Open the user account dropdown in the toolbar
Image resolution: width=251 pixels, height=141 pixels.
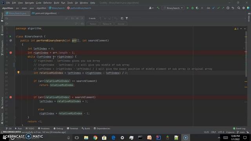151,8
